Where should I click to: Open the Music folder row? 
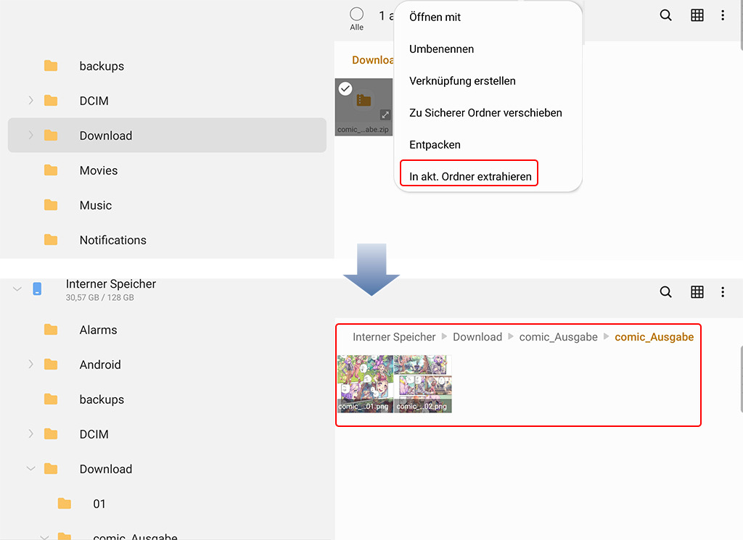coord(168,205)
